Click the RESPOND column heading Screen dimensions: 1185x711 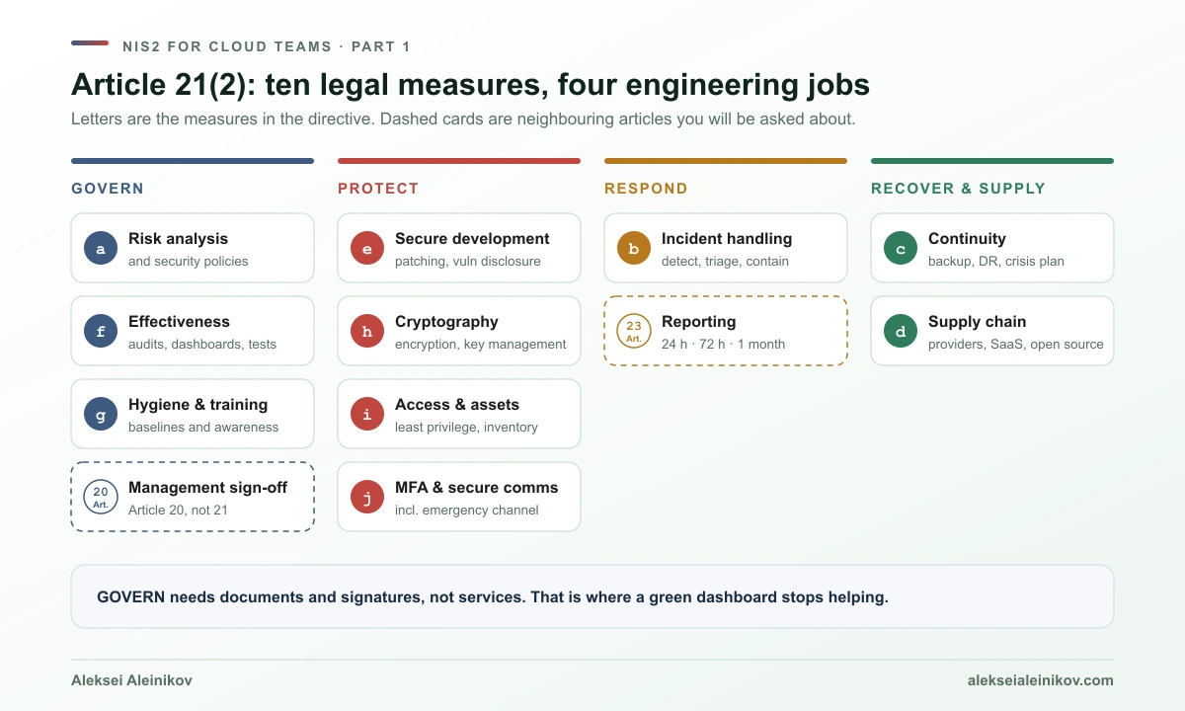[x=646, y=189]
